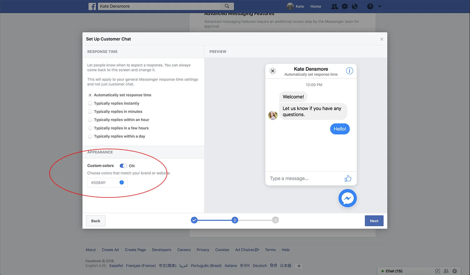Open the blue color swatch picker
Viewport: 470px width, 275px height.
click(x=122, y=182)
